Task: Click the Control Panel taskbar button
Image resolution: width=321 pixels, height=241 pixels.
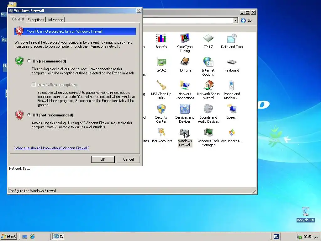Action: 58,237
